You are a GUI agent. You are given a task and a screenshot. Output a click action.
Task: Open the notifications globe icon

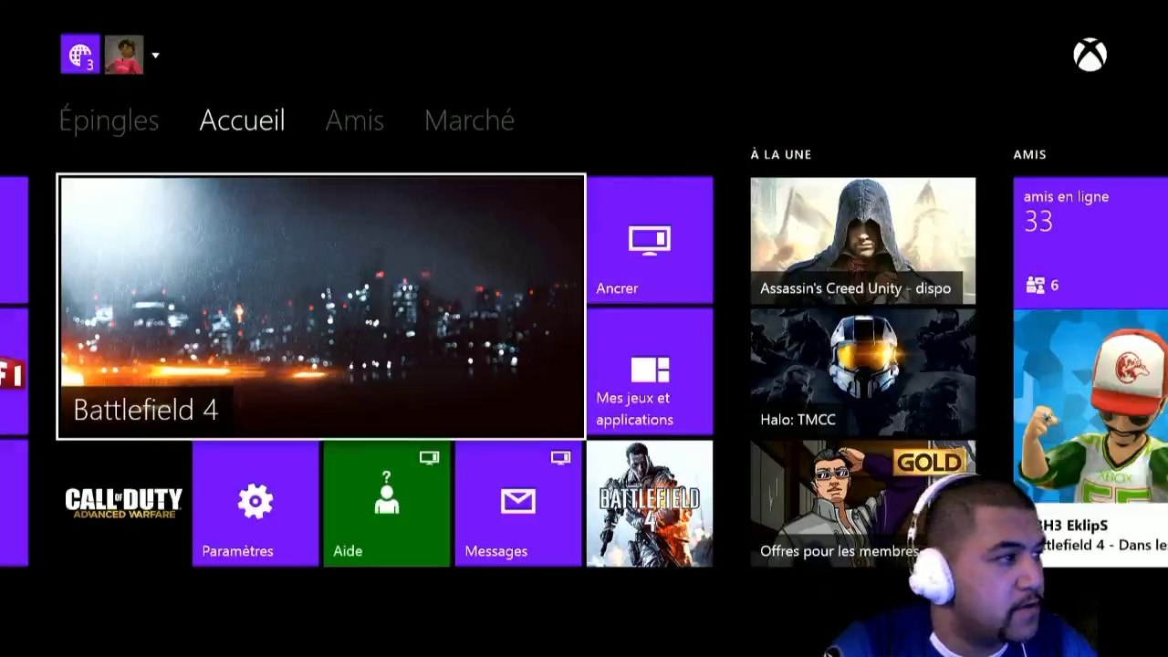coord(79,55)
